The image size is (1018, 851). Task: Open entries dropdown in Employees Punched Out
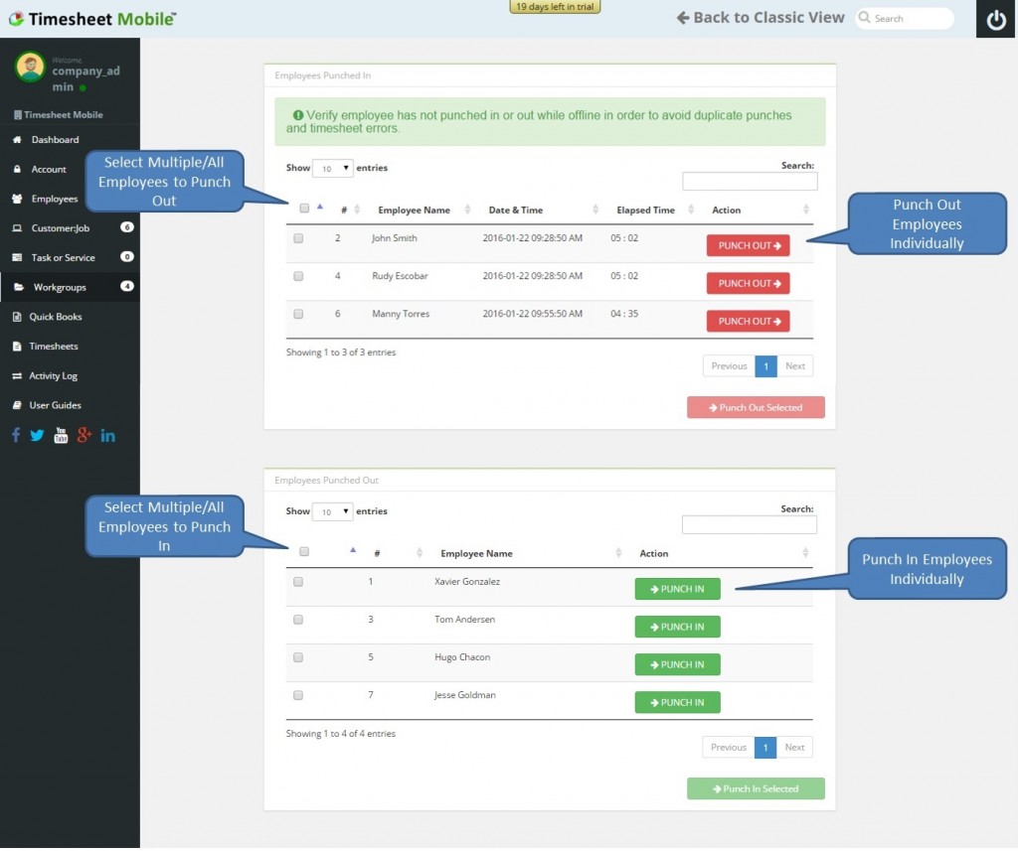[x=333, y=511]
